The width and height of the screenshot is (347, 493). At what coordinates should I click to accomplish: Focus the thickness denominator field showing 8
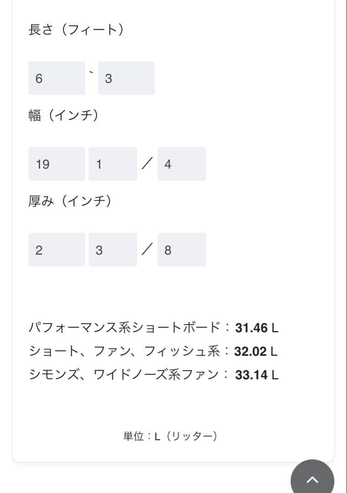pos(181,250)
